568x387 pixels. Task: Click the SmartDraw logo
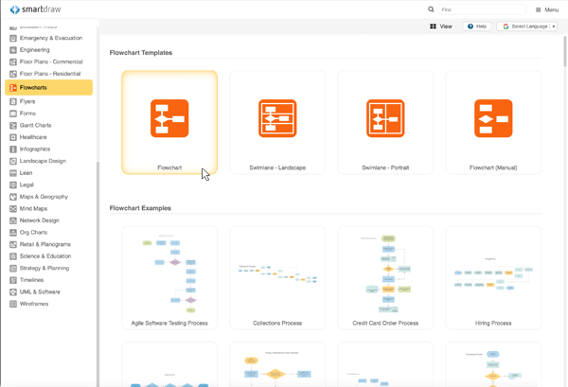(36, 9)
